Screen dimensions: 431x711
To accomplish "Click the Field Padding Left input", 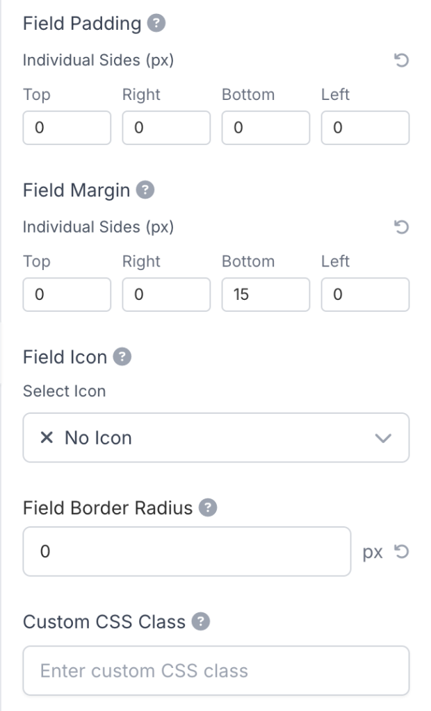I will [x=365, y=128].
